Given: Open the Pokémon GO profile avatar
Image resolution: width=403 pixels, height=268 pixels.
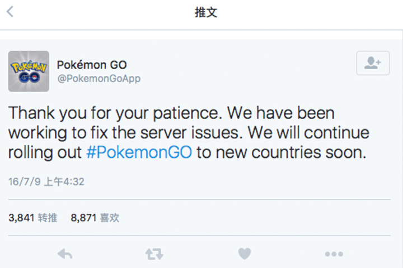Looking at the screenshot, I should (29, 71).
